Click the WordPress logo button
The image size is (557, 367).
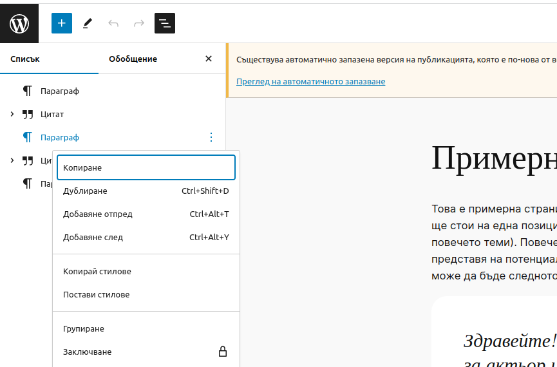pyautogui.click(x=19, y=23)
